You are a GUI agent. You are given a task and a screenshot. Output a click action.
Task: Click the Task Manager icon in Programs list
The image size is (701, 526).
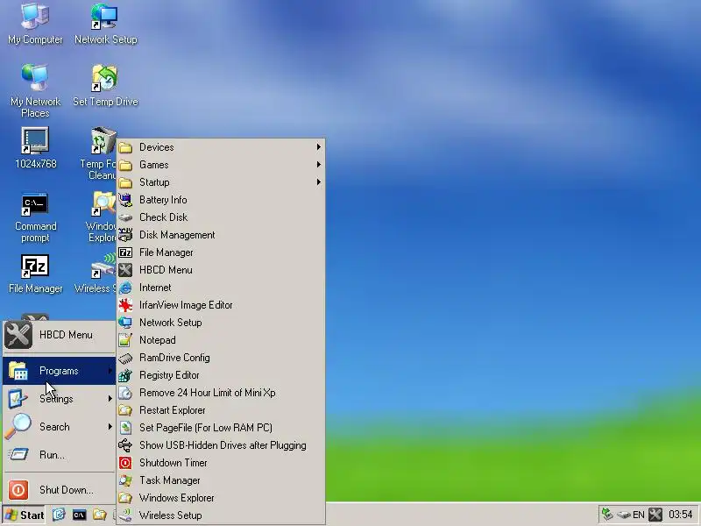125,480
